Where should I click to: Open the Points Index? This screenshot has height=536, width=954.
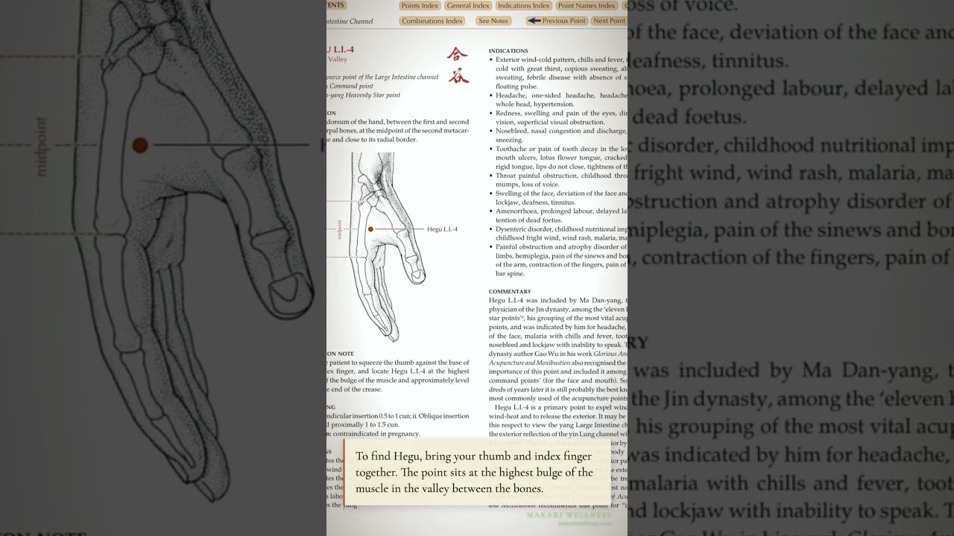pyautogui.click(x=420, y=5)
